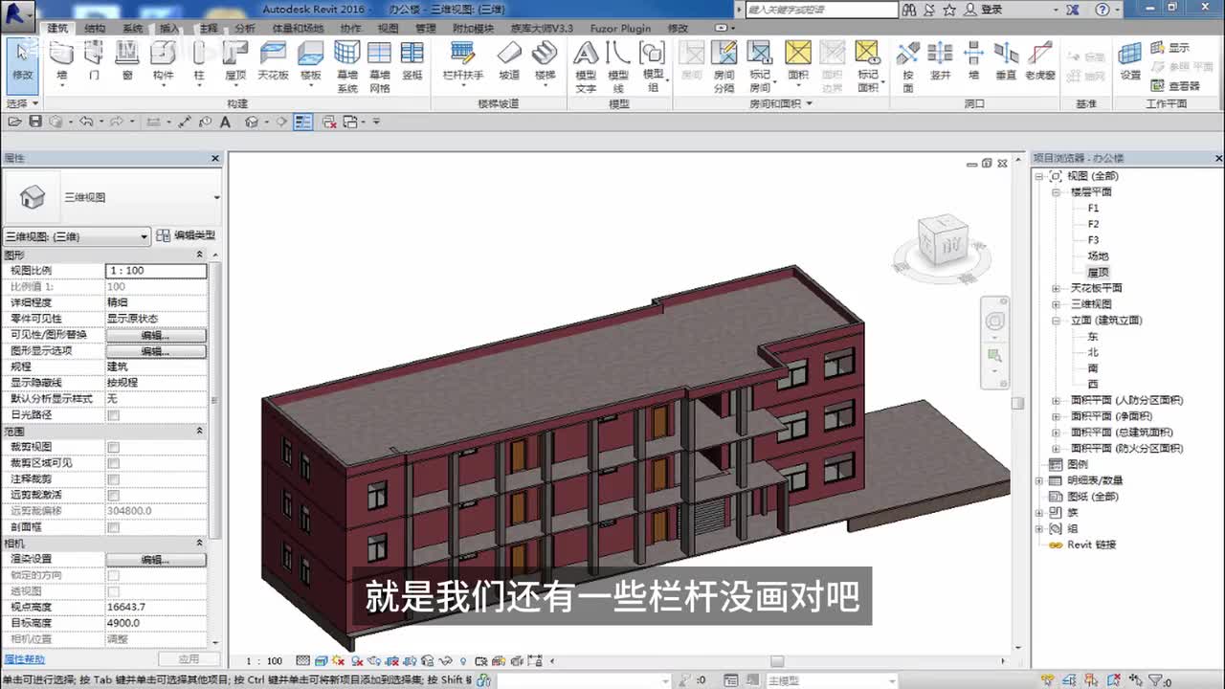Viewport: 1225px width, 689px height.
Task: Select the 门 (Door) tool
Action: pos(94,61)
